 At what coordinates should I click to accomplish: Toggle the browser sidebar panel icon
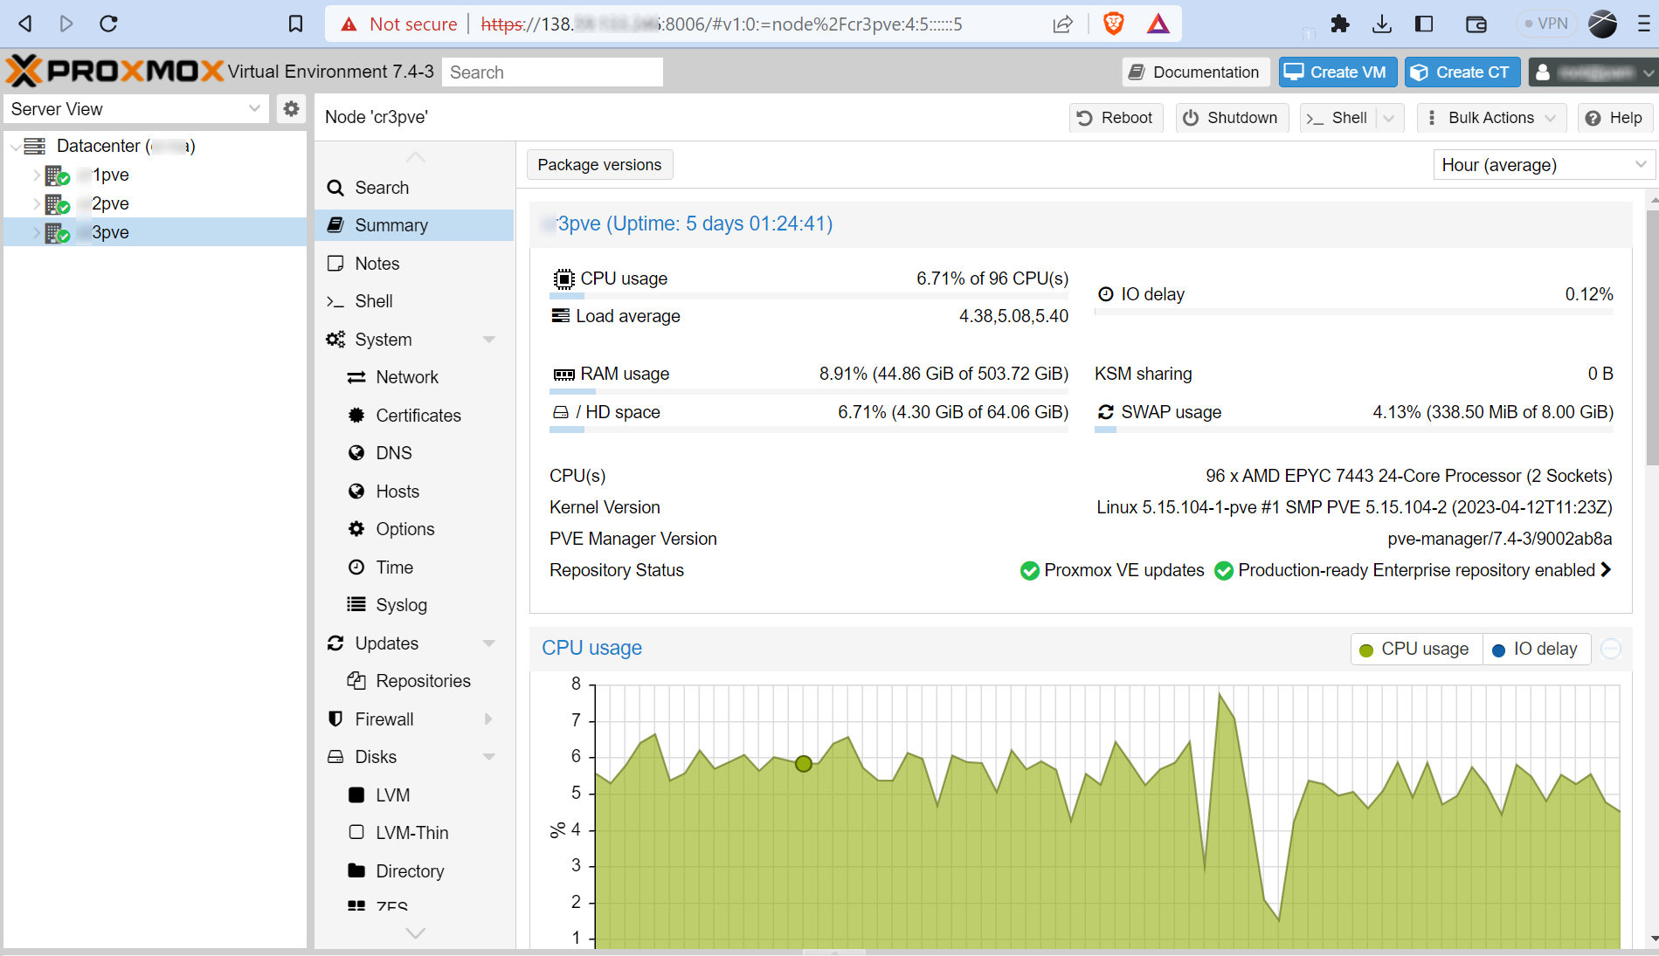1424,24
